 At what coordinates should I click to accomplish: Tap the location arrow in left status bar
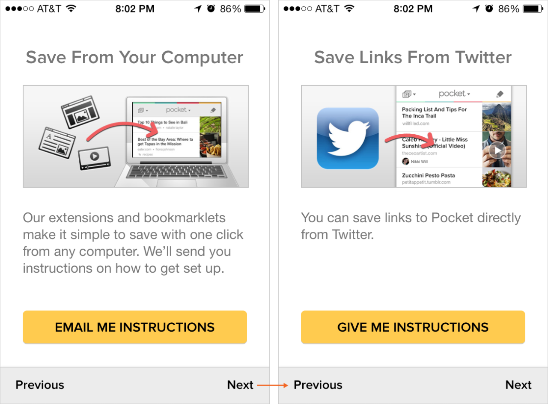[198, 9]
